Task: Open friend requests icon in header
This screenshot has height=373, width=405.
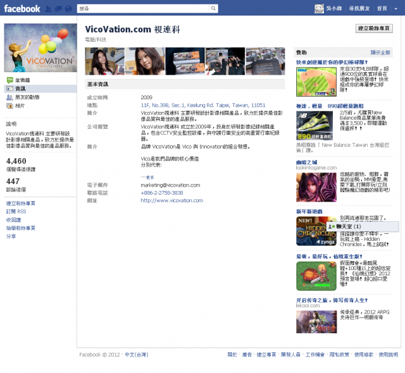Action: (48, 9)
